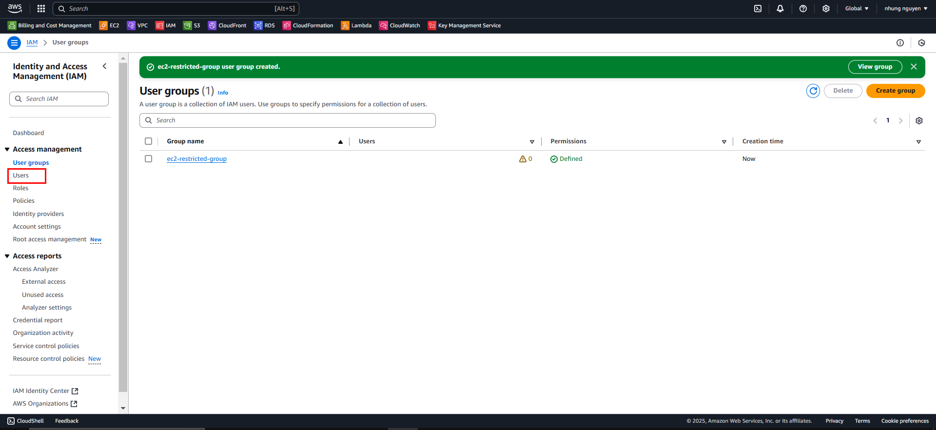Viewport: 936px width, 430px height.
Task: Open the CloudWatch service shortcut
Action: pyautogui.click(x=400, y=25)
